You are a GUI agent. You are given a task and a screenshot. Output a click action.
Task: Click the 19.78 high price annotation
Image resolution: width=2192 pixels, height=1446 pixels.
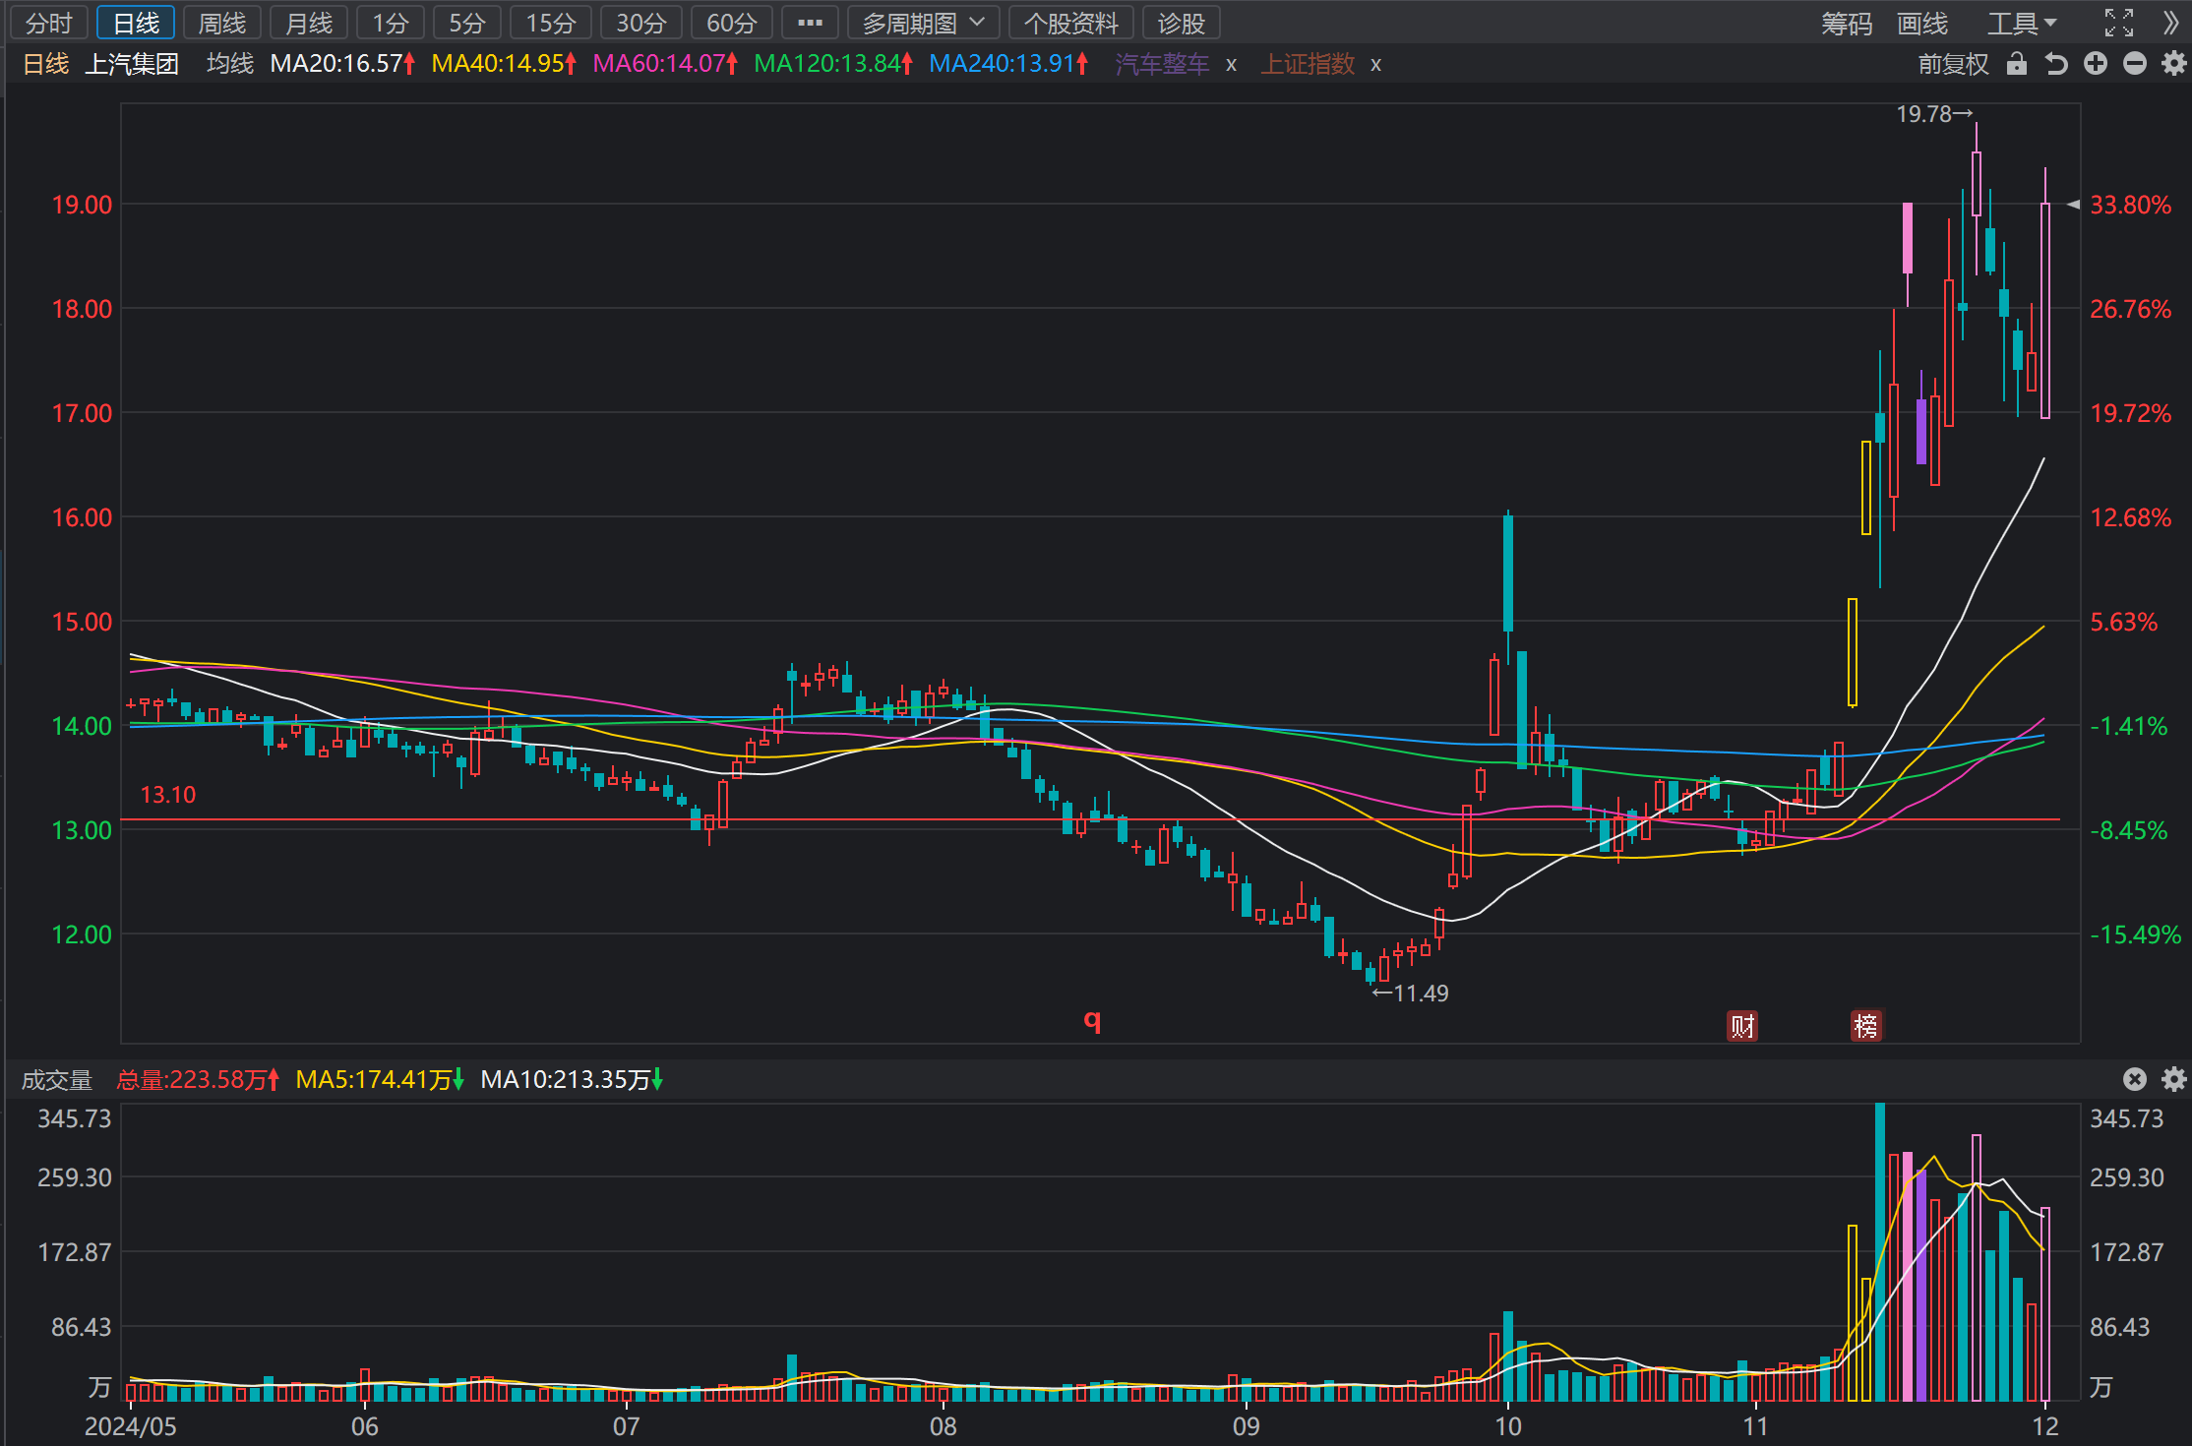point(1934,114)
